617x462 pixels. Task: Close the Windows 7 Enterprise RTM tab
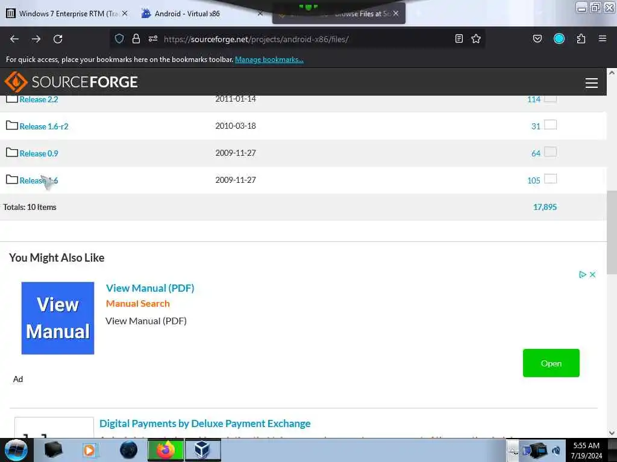125,13
